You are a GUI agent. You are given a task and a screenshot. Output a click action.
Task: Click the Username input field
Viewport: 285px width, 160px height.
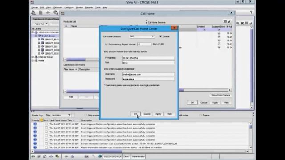pos(148,74)
